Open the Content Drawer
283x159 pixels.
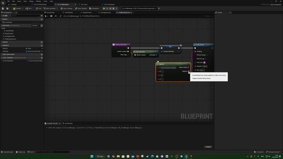pos(7,152)
